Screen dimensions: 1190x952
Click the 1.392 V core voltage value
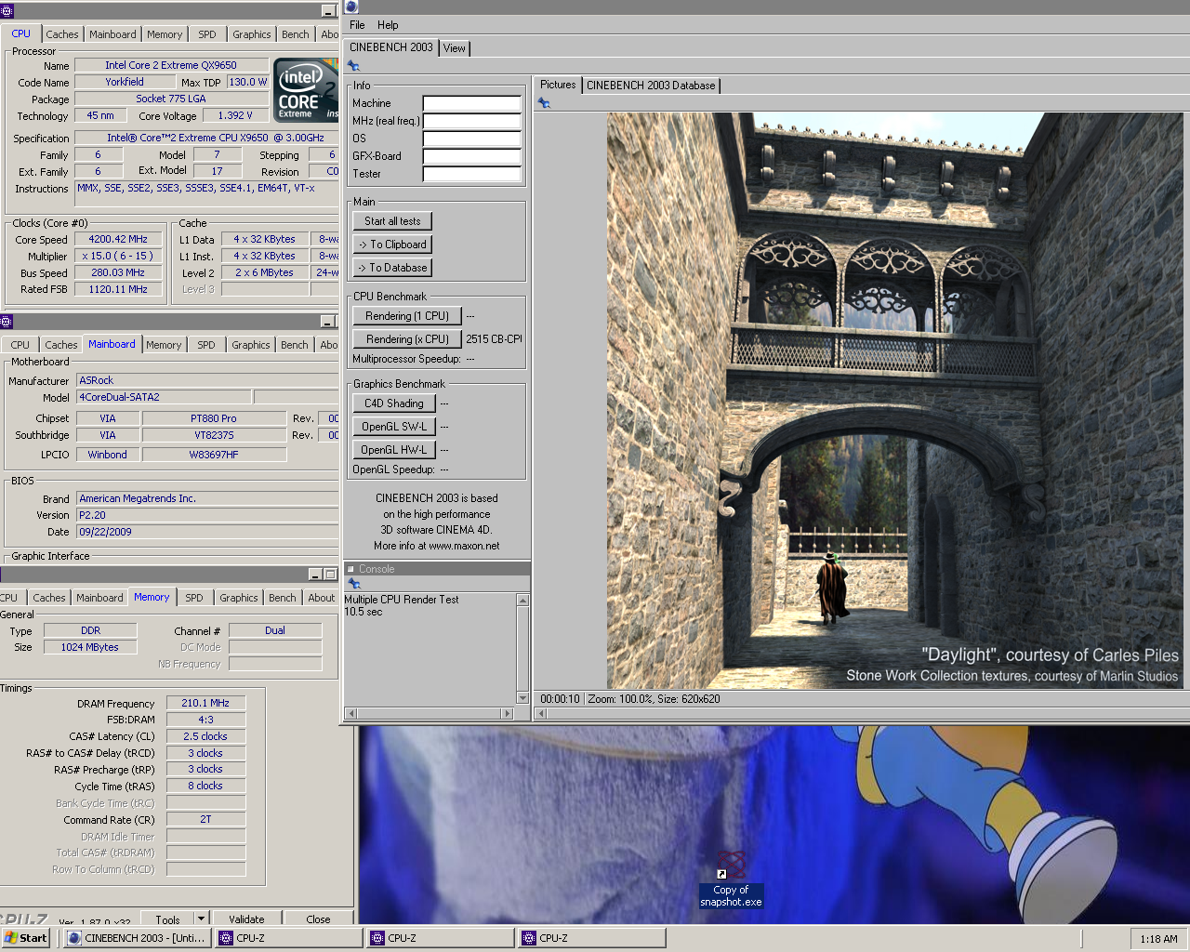pos(235,115)
